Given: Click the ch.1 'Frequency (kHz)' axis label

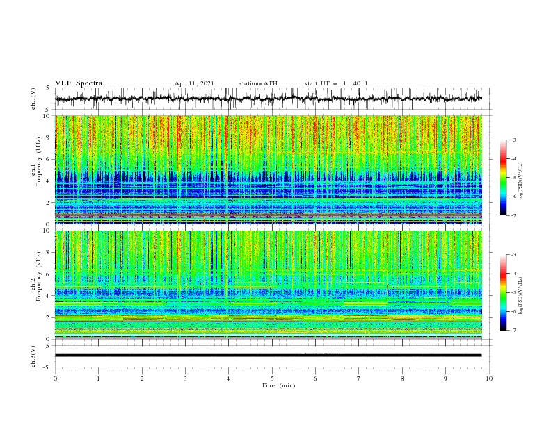Looking at the screenshot, I should pos(39,161).
